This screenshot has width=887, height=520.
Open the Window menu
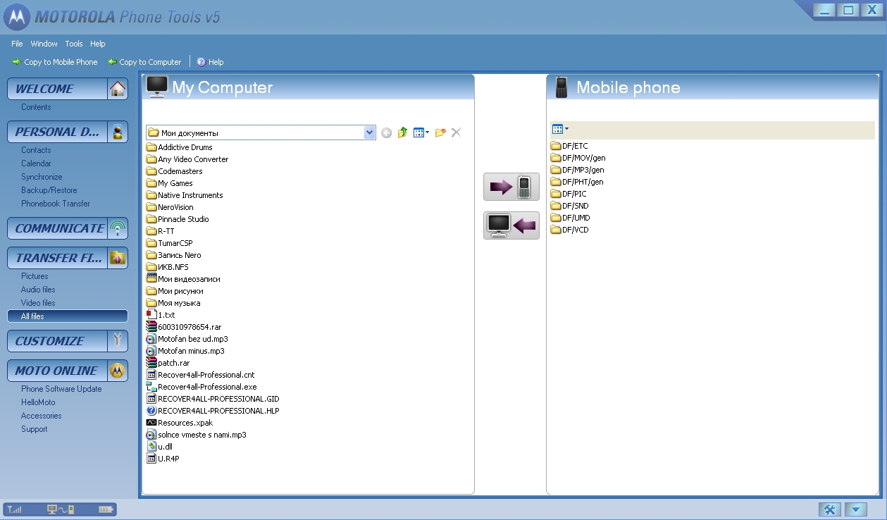tap(44, 44)
